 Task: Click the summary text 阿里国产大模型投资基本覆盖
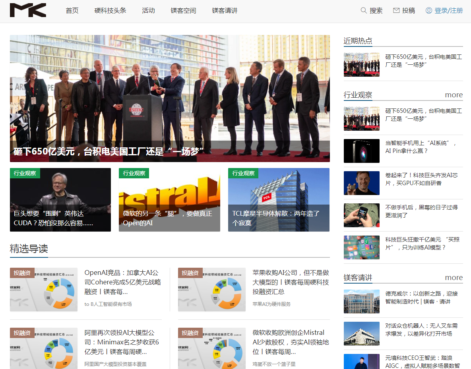115,364
